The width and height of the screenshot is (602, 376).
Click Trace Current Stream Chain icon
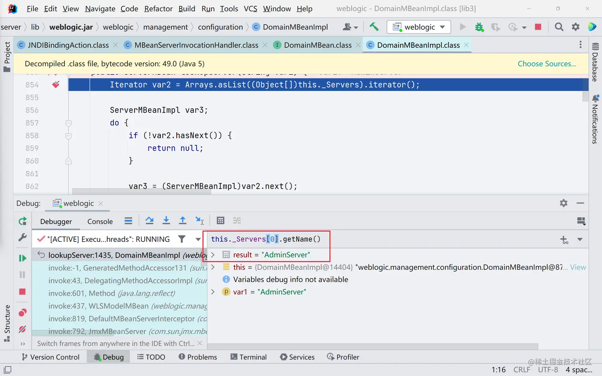pos(237,220)
